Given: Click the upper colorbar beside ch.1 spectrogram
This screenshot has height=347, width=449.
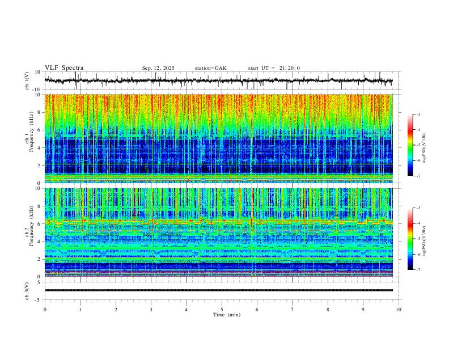Looking at the screenshot, I should (410, 145).
